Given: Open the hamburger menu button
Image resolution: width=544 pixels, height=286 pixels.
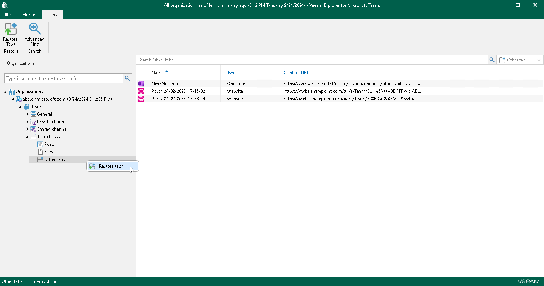Looking at the screenshot, I should [8, 14].
